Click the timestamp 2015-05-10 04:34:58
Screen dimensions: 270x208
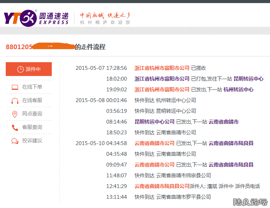coord(101,143)
